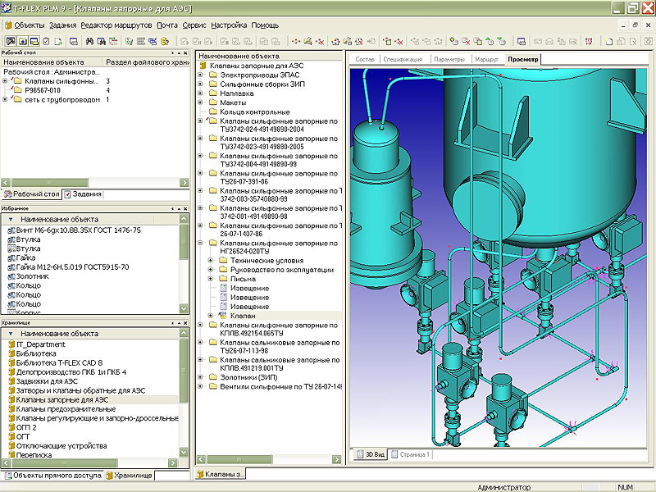656x492 pixels.
Task: Switch to the Спецификация tab
Action: tap(403, 60)
